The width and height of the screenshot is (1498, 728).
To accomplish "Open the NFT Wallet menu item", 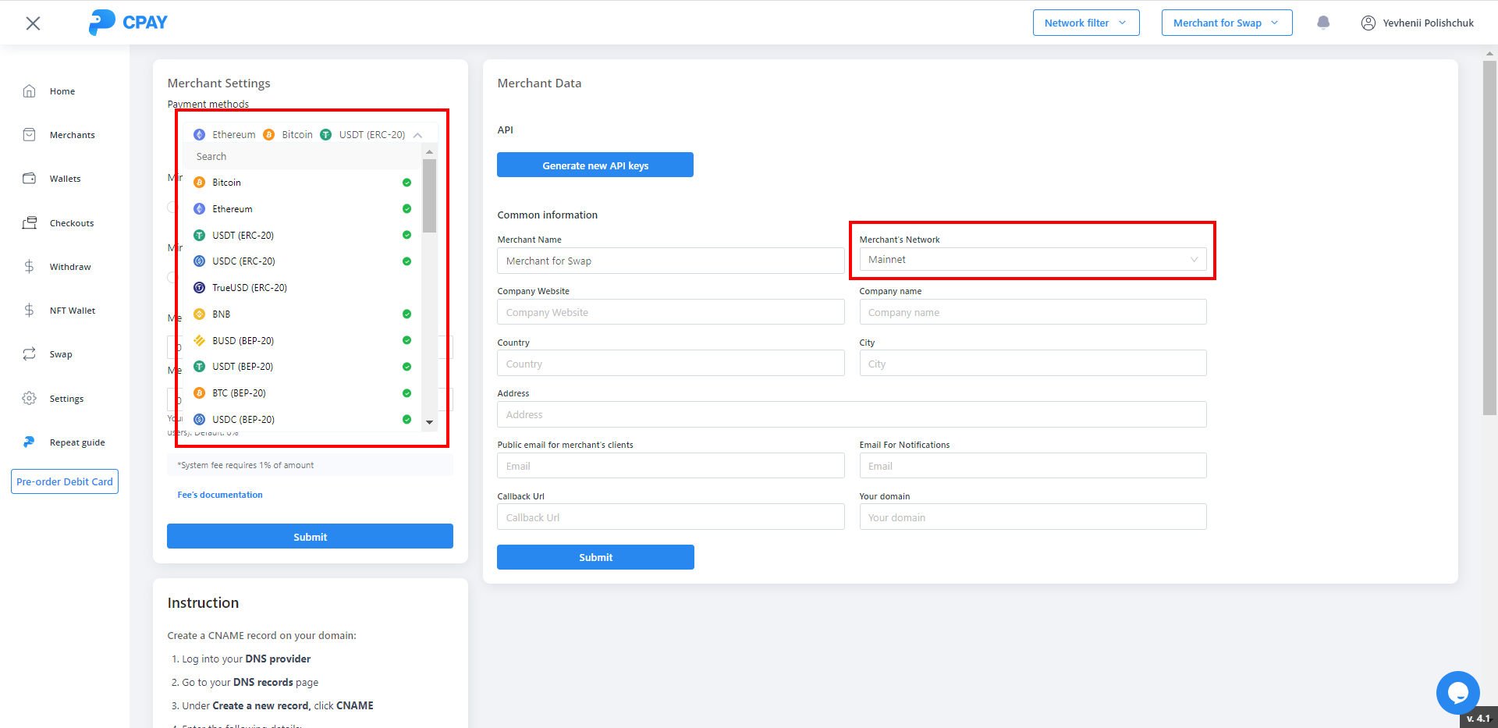I will point(72,311).
